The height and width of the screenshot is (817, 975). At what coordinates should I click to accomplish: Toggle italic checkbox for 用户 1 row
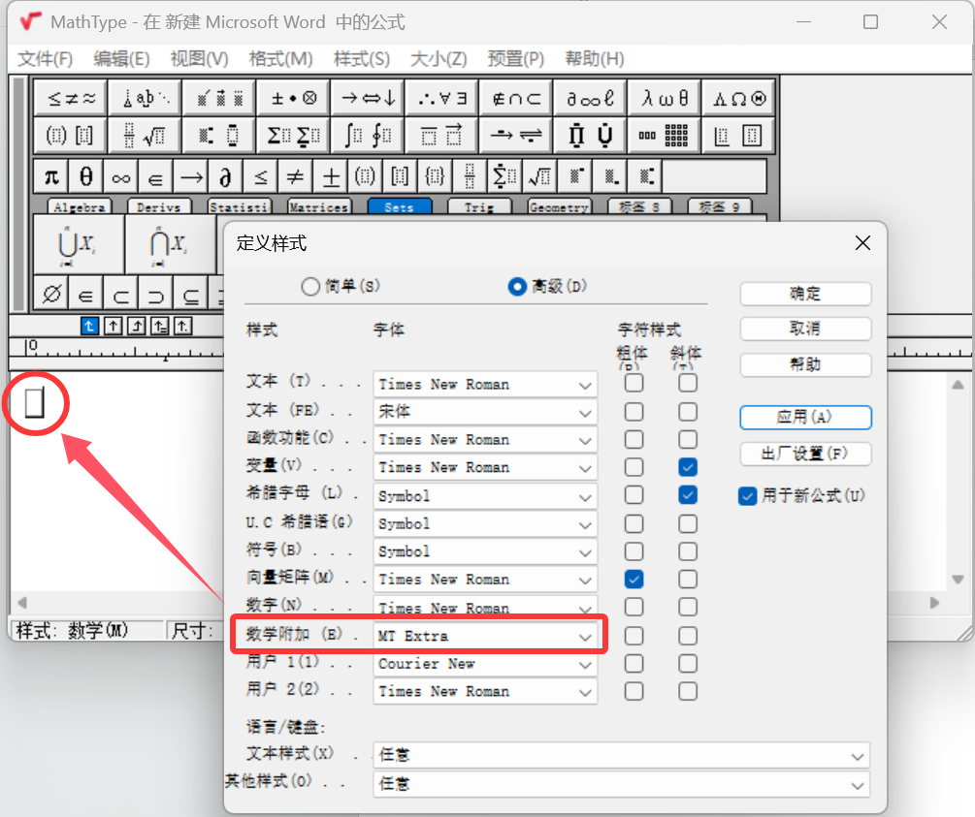pos(688,664)
